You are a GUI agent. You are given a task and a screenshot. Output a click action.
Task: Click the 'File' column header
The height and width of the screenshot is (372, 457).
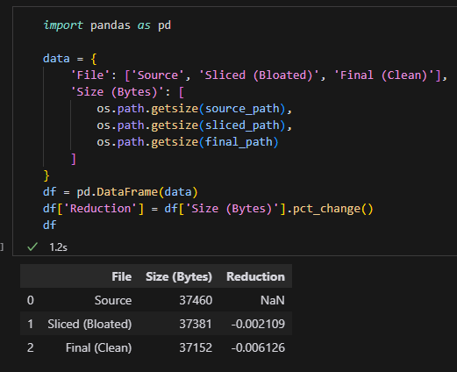[x=122, y=276]
